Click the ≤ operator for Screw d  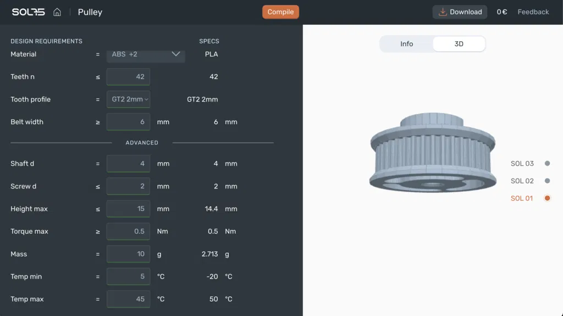point(98,186)
